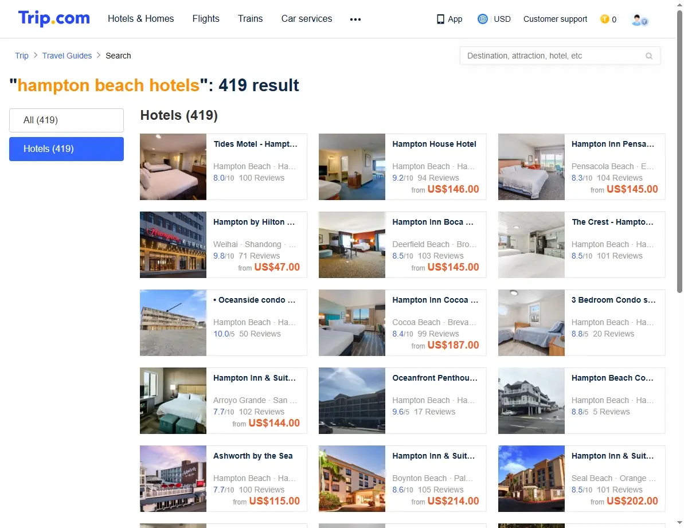Open Hampton Inn Pensacola listing title
The width and height of the screenshot is (684, 528).
[613, 144]
